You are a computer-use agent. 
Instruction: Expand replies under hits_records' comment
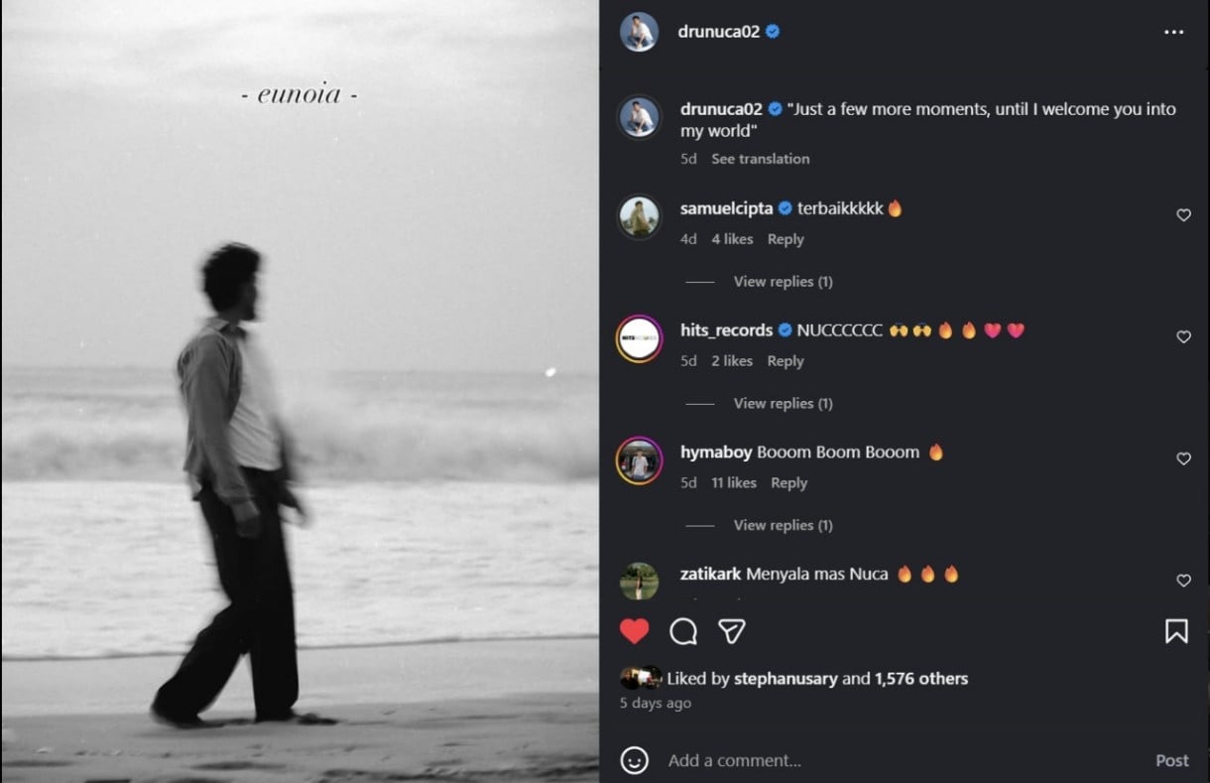[x=783, y=403]
